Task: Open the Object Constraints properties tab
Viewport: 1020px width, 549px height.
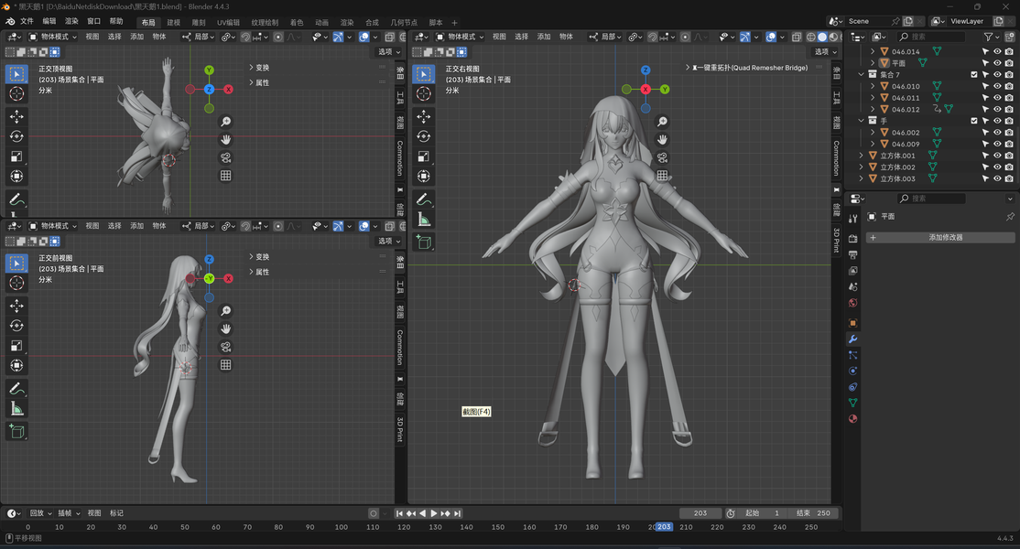Action: coord(852,386)
